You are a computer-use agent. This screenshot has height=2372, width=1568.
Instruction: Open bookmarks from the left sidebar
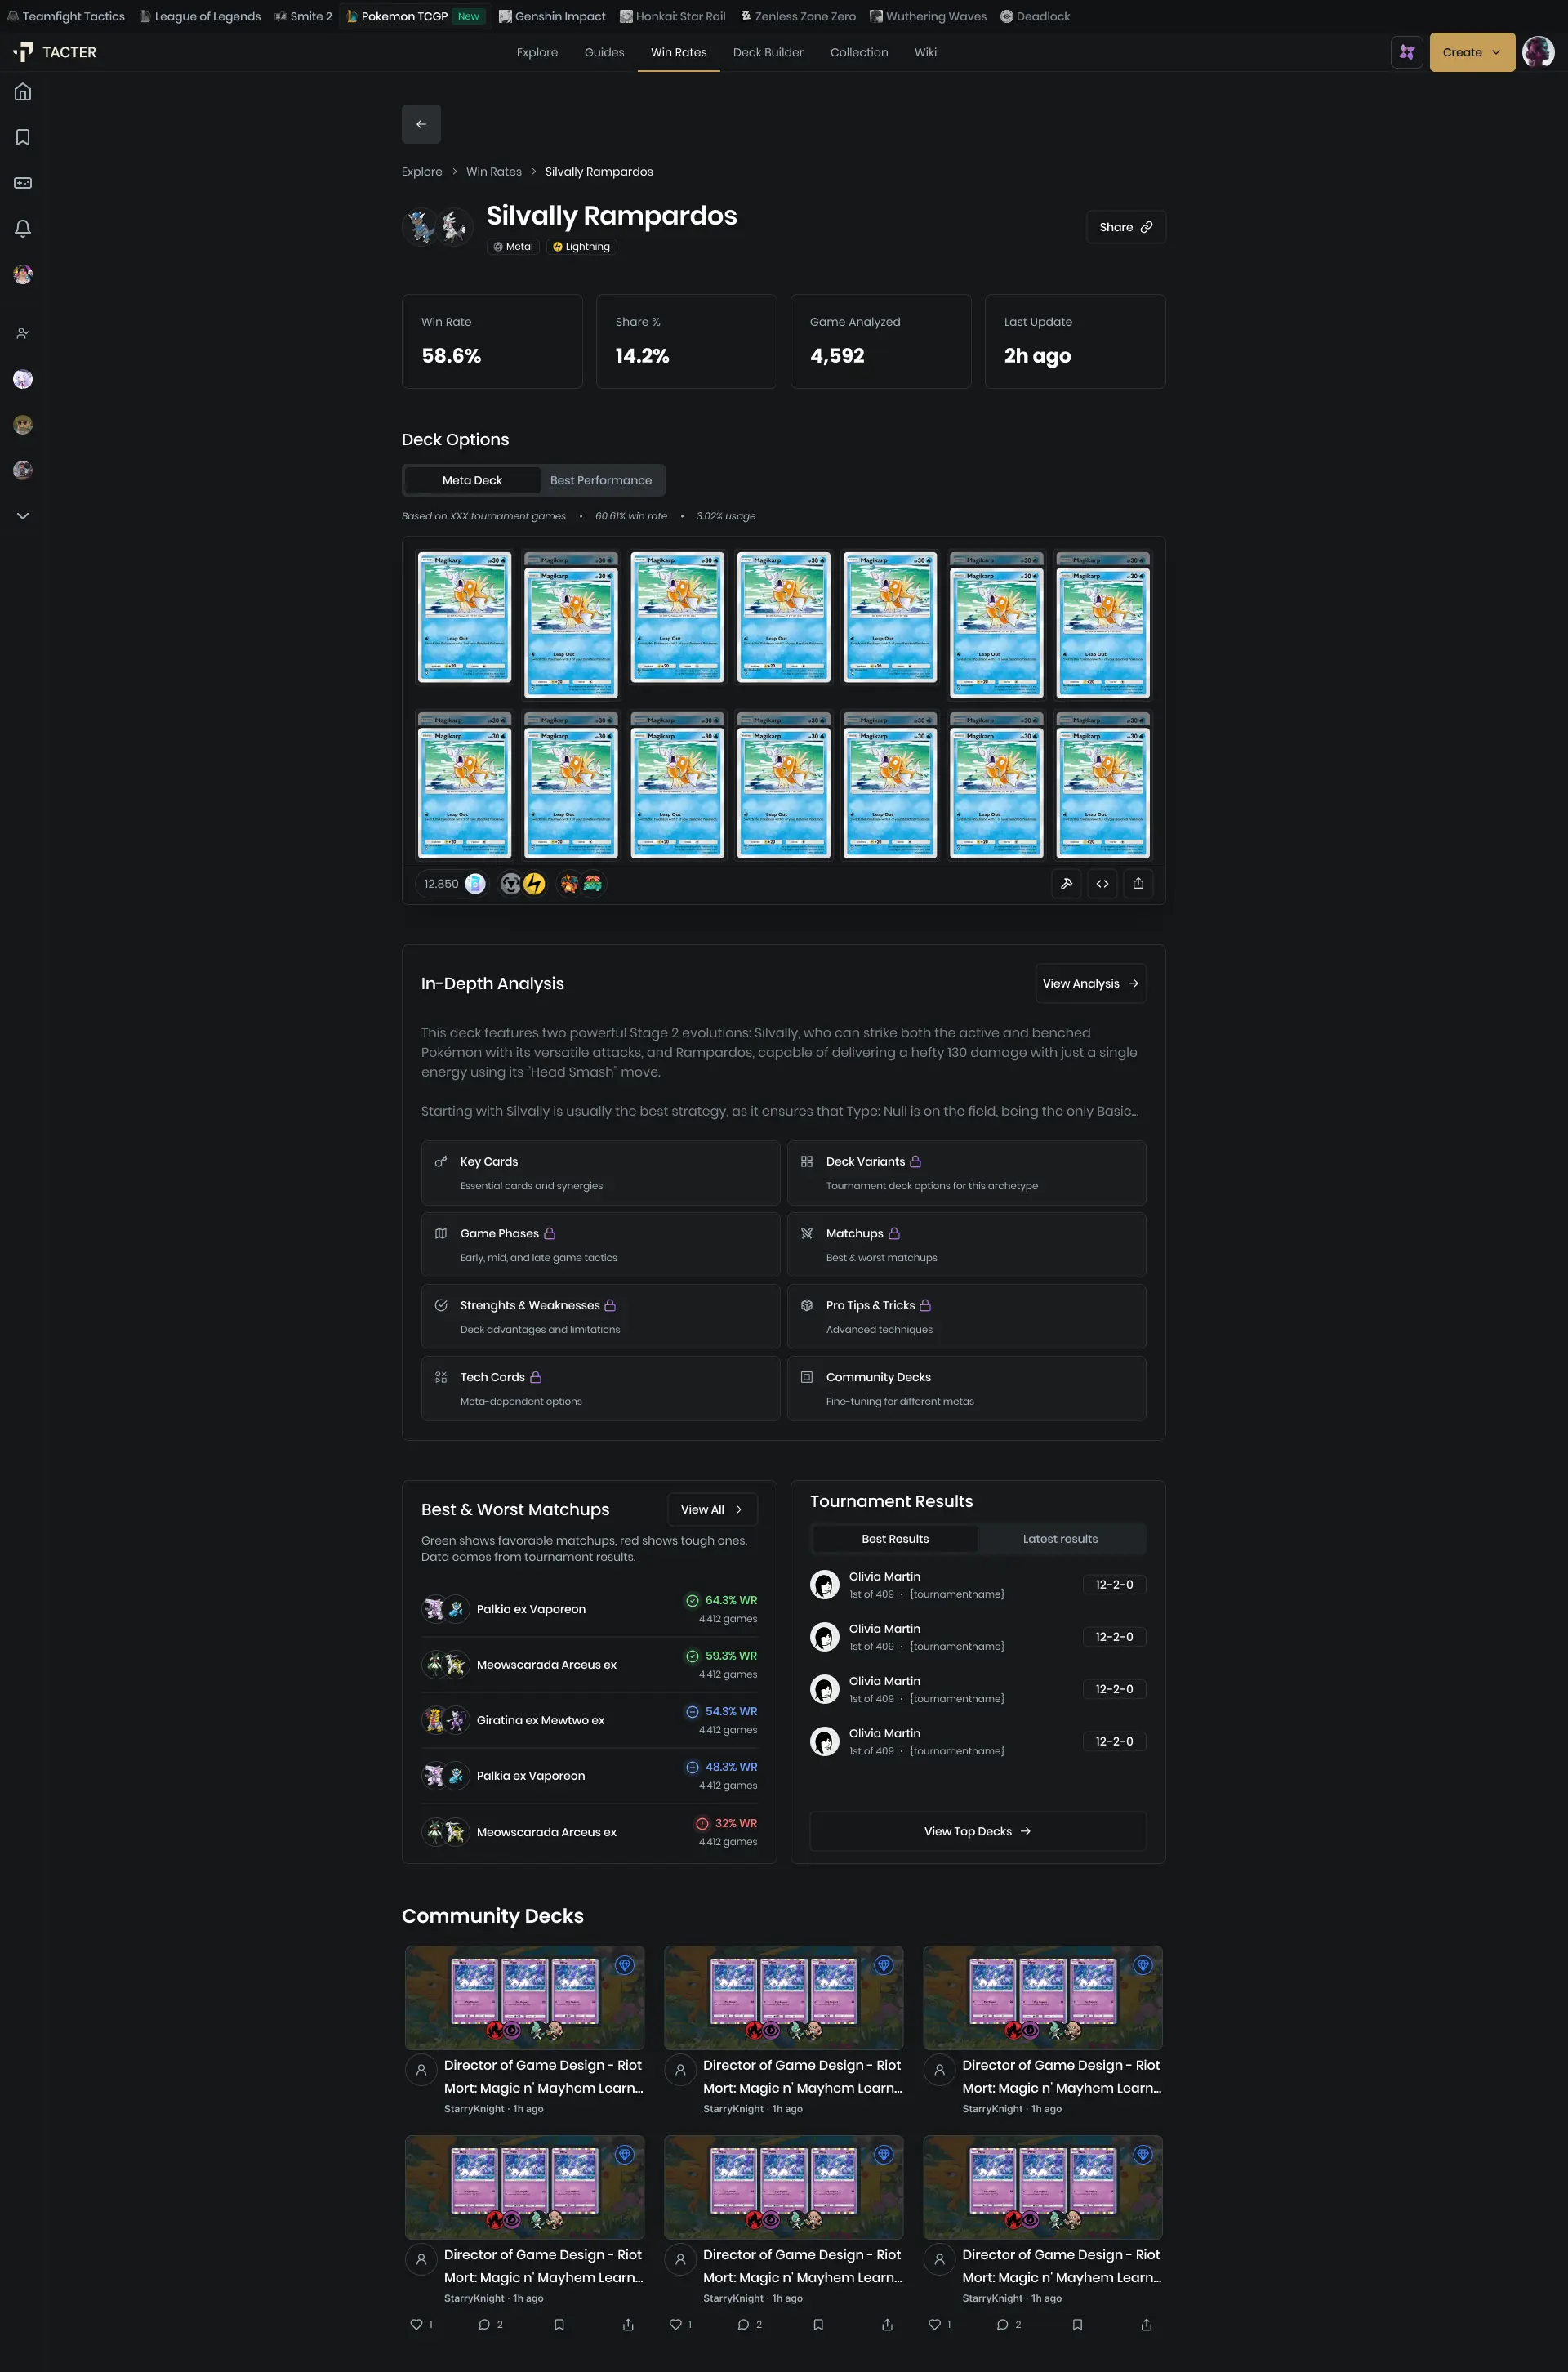pos(23,137)
